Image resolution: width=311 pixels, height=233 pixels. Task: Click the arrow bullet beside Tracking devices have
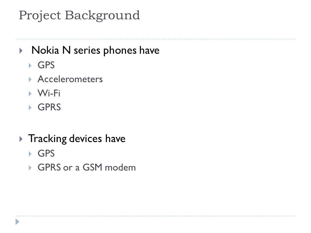point(21,139)
